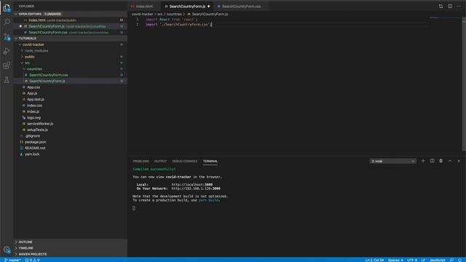Open the Extensions view
466x262 pixels.
[x=7, y=65]
